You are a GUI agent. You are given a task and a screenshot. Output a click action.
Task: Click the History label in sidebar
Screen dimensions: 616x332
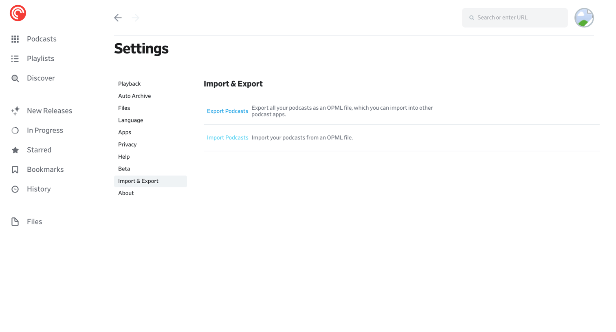click(39, 189)
